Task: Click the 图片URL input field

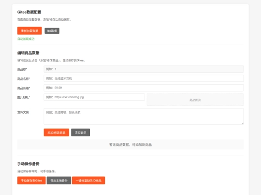Action: [x=94, y=97]
